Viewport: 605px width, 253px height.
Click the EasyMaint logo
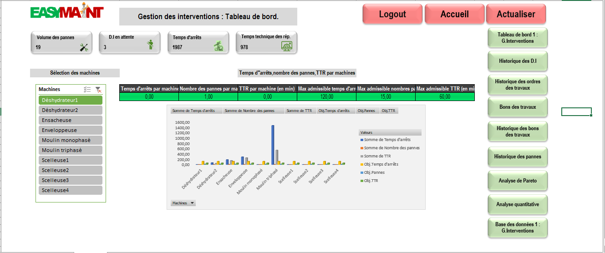[67, 13]
